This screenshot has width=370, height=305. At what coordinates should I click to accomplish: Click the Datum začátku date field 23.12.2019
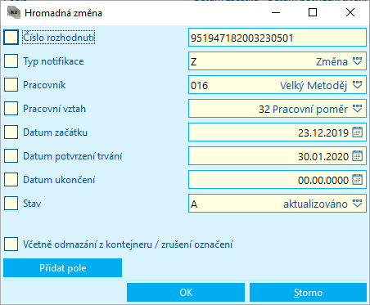point(277,132)
